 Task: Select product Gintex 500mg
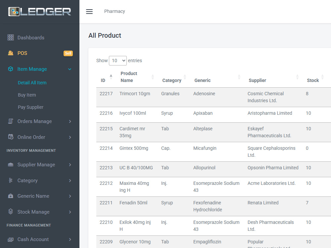[134, 148]
